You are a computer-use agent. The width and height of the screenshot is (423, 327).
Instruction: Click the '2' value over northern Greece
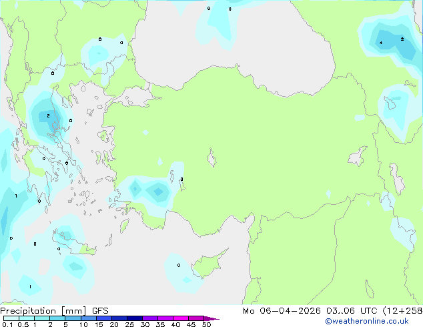click(48, 115)
